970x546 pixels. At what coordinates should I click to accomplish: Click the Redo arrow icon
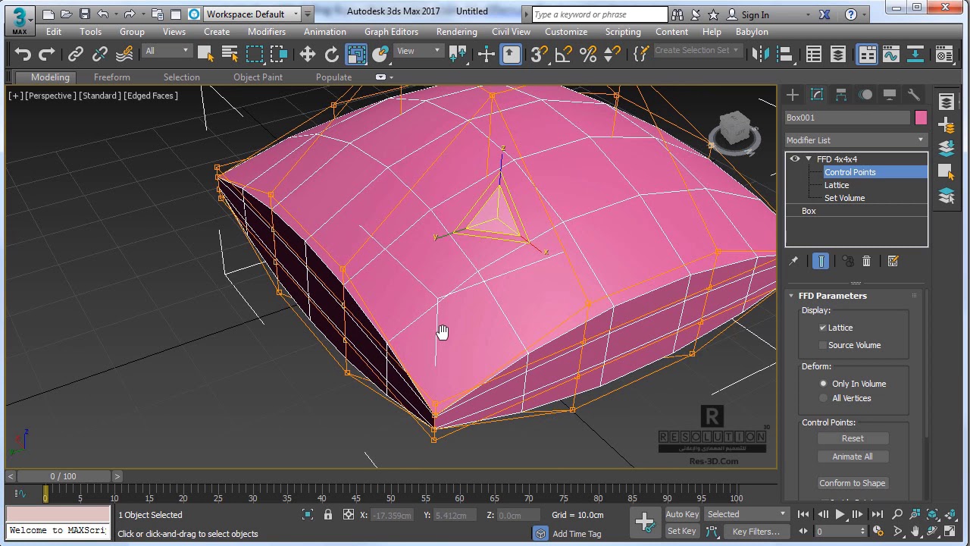(x=47, y=54)
